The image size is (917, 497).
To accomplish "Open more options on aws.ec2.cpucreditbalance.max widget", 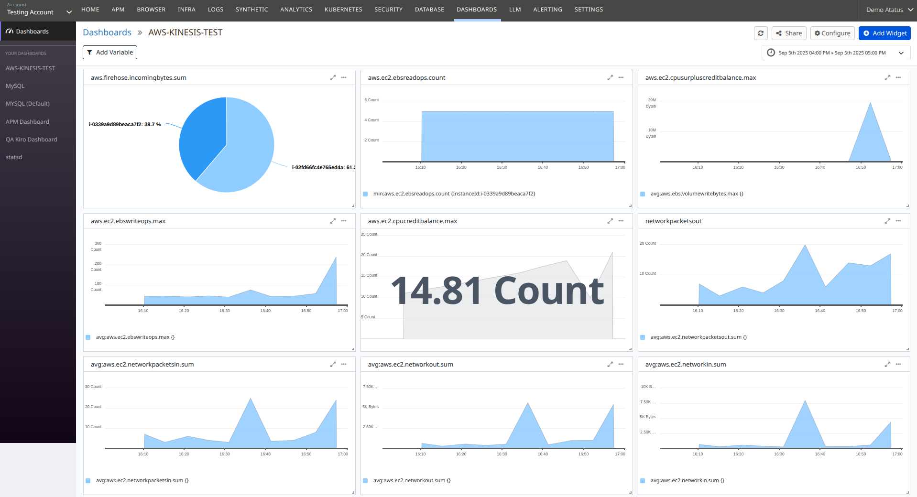I will point(621,221).
